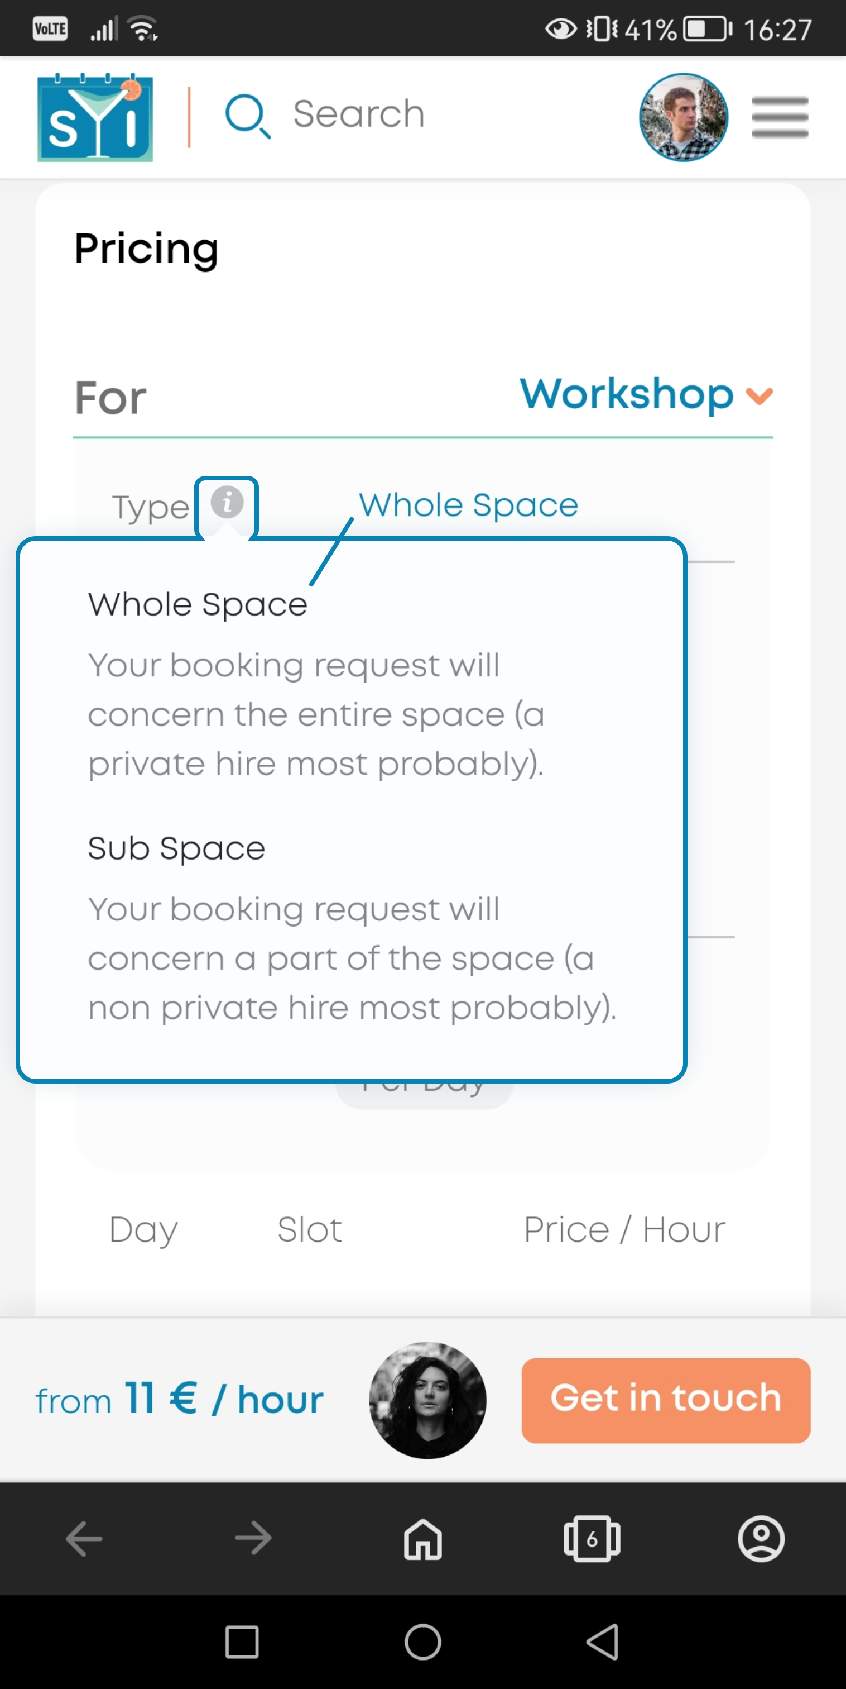Expand the Workshop dropdown
This screenshot has height=1689, width=846.
(x=627, y=394)
